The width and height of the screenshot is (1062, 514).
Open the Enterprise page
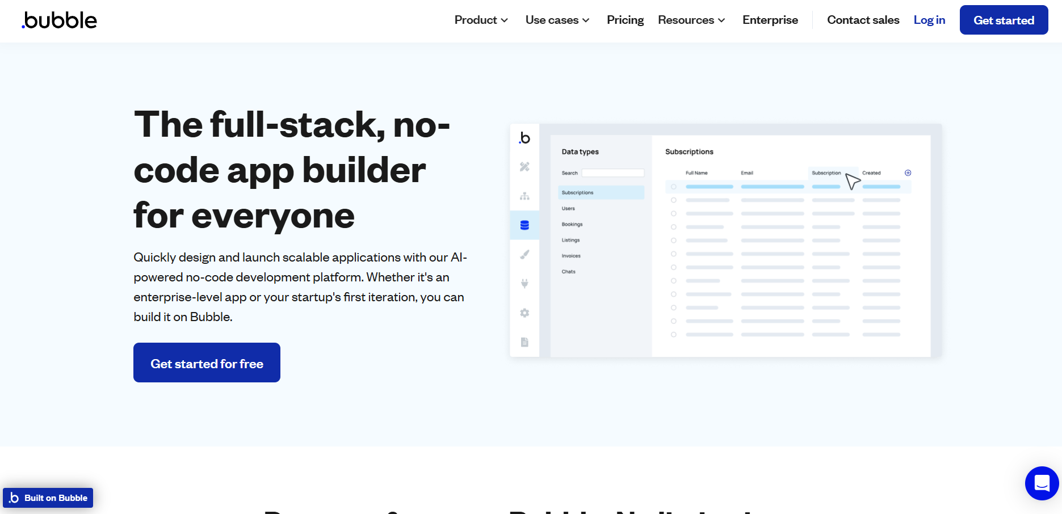click(770, 20)
